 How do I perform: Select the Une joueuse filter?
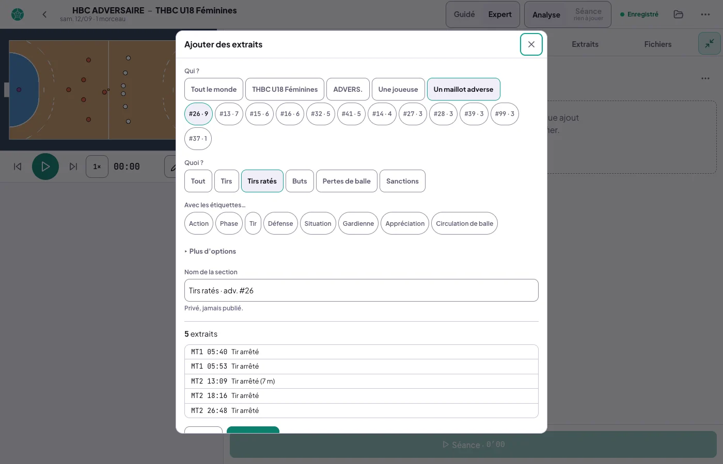pos(398,89)
